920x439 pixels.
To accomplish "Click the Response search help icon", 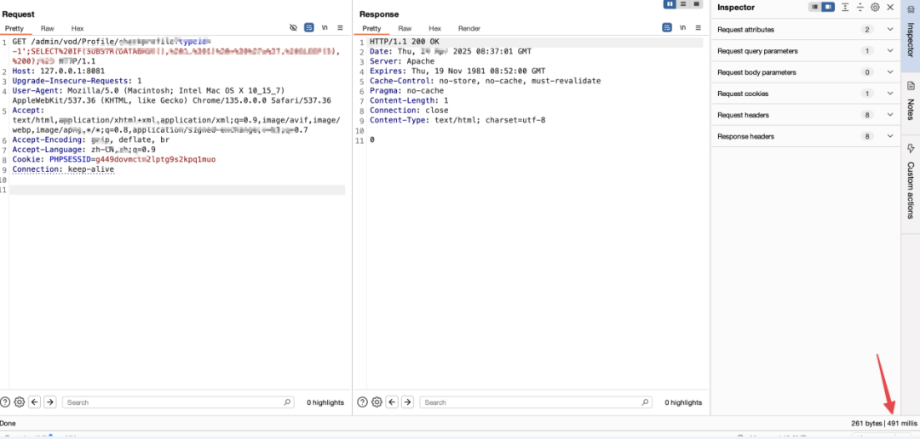I will 363,402.
